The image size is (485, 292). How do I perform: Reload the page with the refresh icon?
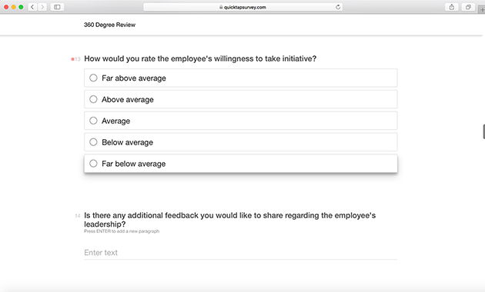click(x=338, y=7)
